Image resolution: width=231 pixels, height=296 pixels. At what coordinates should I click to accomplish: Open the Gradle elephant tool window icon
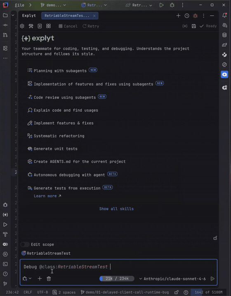tap(224, 45)
